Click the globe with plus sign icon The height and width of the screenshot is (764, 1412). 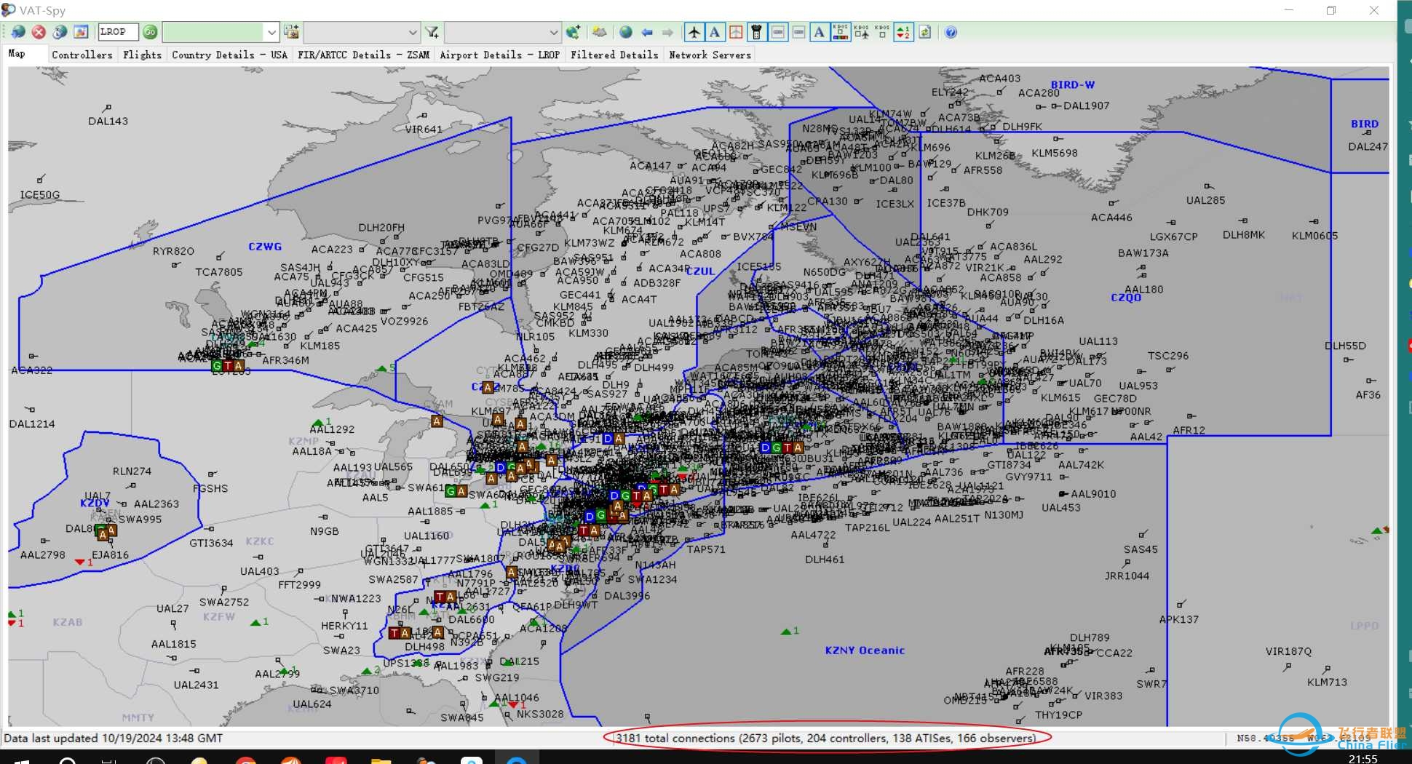click(x=573, y=32)
